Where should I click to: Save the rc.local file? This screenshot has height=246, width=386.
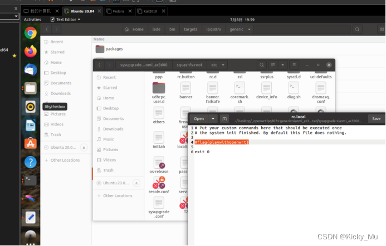376,119
